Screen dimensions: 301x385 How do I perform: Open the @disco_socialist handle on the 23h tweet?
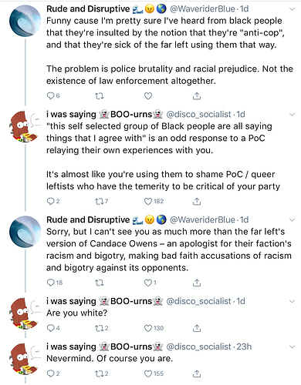click(x=199, y=346)
